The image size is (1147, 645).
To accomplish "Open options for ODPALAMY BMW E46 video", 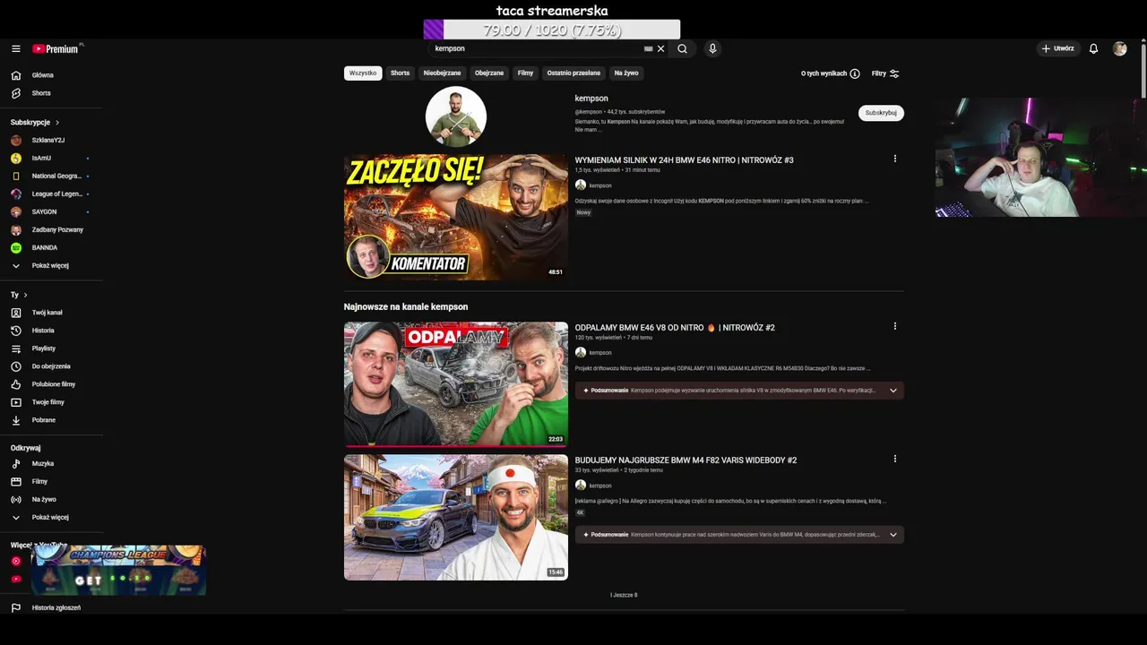I will 894,326.
